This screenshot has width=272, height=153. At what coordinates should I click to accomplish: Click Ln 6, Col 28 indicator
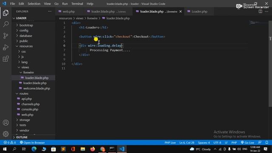187,143
